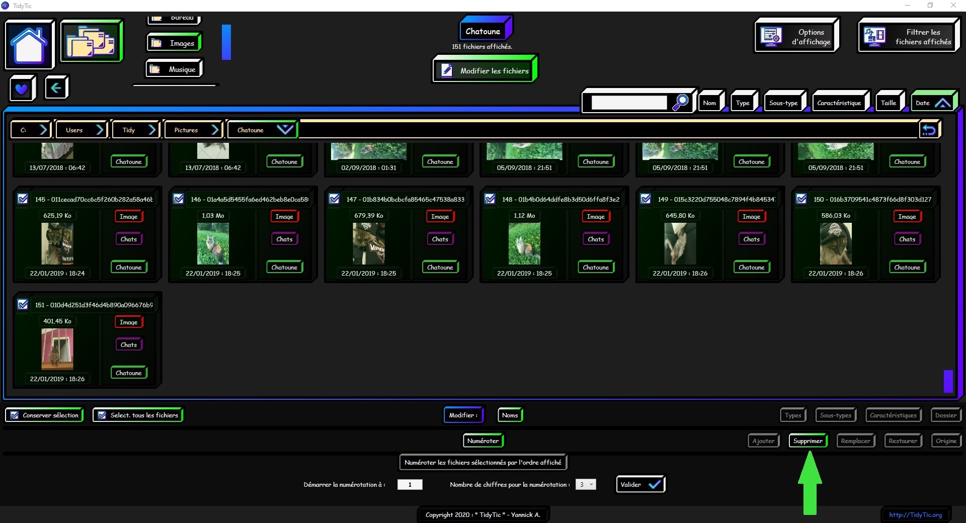Uncheck file 145 checkbox
This screenshot has height=523, width=966.
(23, 199)
